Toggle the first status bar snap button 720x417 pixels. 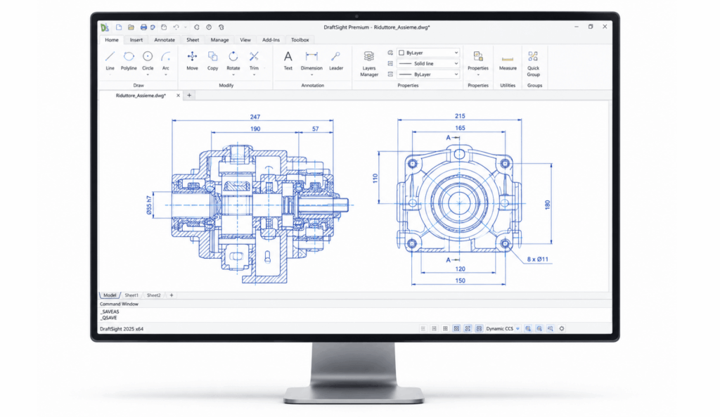point(423,328)
